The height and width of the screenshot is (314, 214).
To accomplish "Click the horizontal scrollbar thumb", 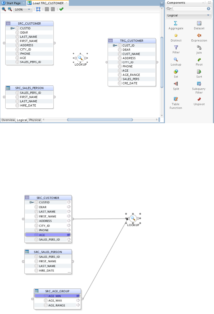I will 100,120.
